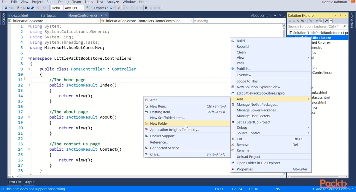The height and width of the screenshot is (192, 356).
Task: Select Class... in the Add submenu
Action: tap(187, 154)
